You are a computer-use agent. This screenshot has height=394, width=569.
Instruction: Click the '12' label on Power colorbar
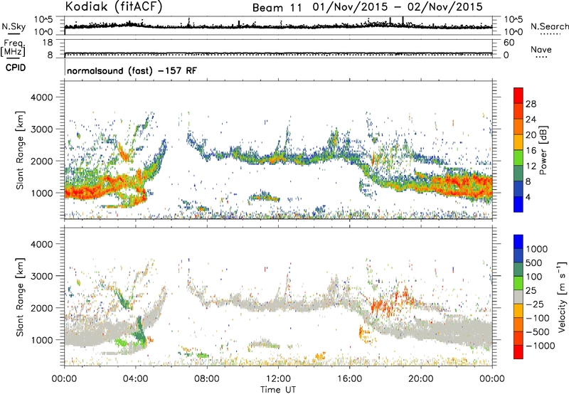[531, 166]
